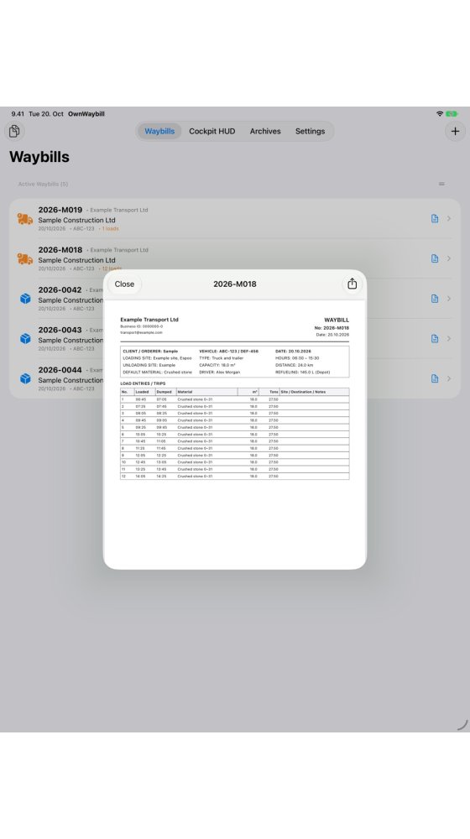This screenshot has width=470, height=839.
Task: Close the 2026-M018 preview
Action: (124, 284)
